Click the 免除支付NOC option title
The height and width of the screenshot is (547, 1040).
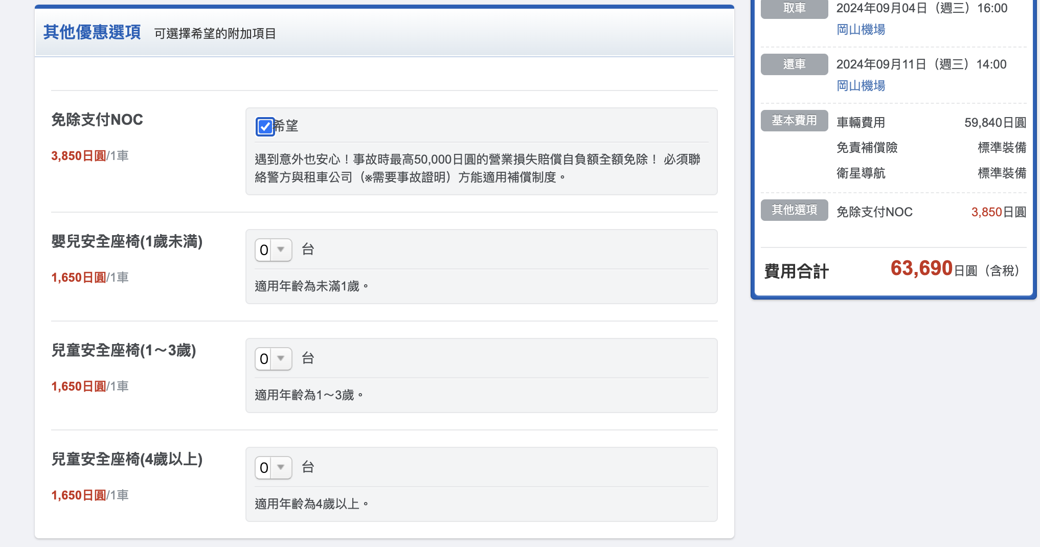(97, 120)
